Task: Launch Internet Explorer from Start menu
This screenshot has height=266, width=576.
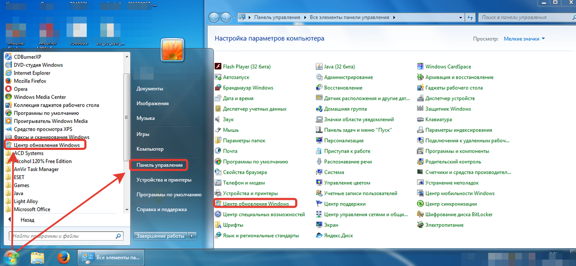Action: pyautogui.click(x=28, y=73)
